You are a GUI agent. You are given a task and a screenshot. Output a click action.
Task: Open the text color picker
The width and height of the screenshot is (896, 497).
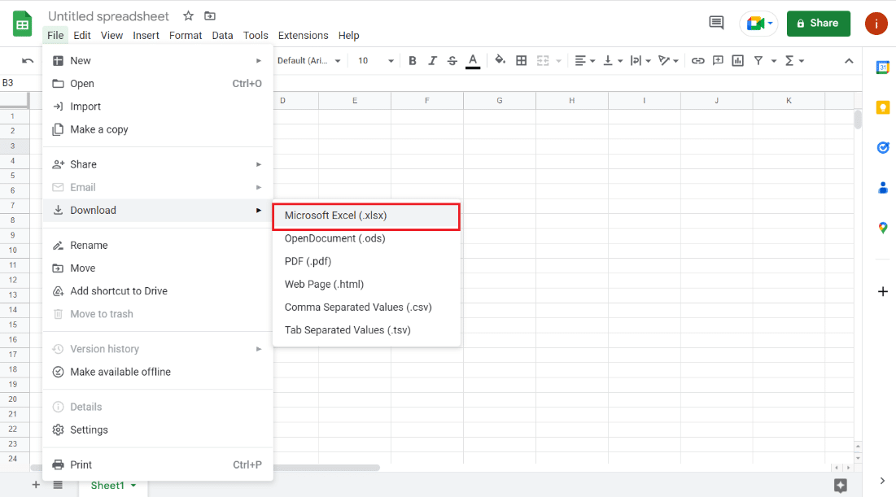pyautogui.click(x=473, y=60)
